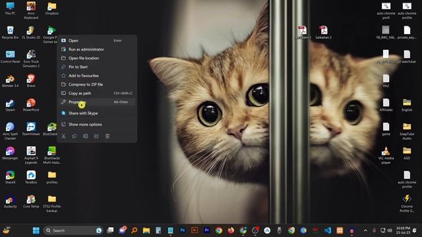Launch Firefox from the taskbar

coord(231,230)
